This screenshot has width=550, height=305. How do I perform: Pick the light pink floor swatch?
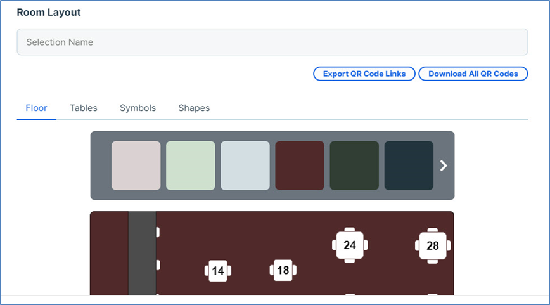pos(136,165)
